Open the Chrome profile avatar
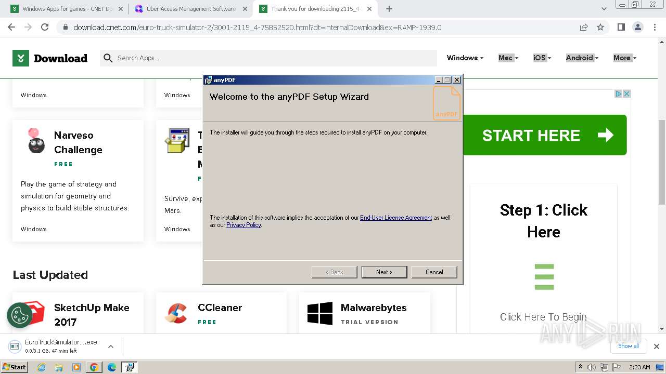This screenshot has height=374, width=666. (637, 28)
